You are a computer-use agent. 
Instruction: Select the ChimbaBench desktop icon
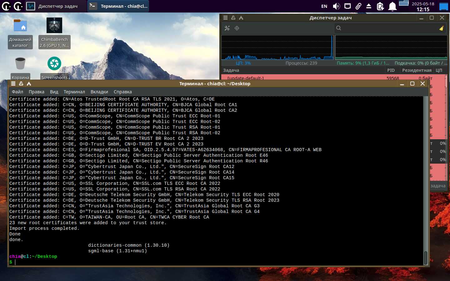(x=54, y=33)
